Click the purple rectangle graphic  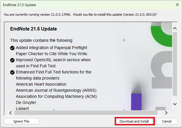[x=136, y=102]
